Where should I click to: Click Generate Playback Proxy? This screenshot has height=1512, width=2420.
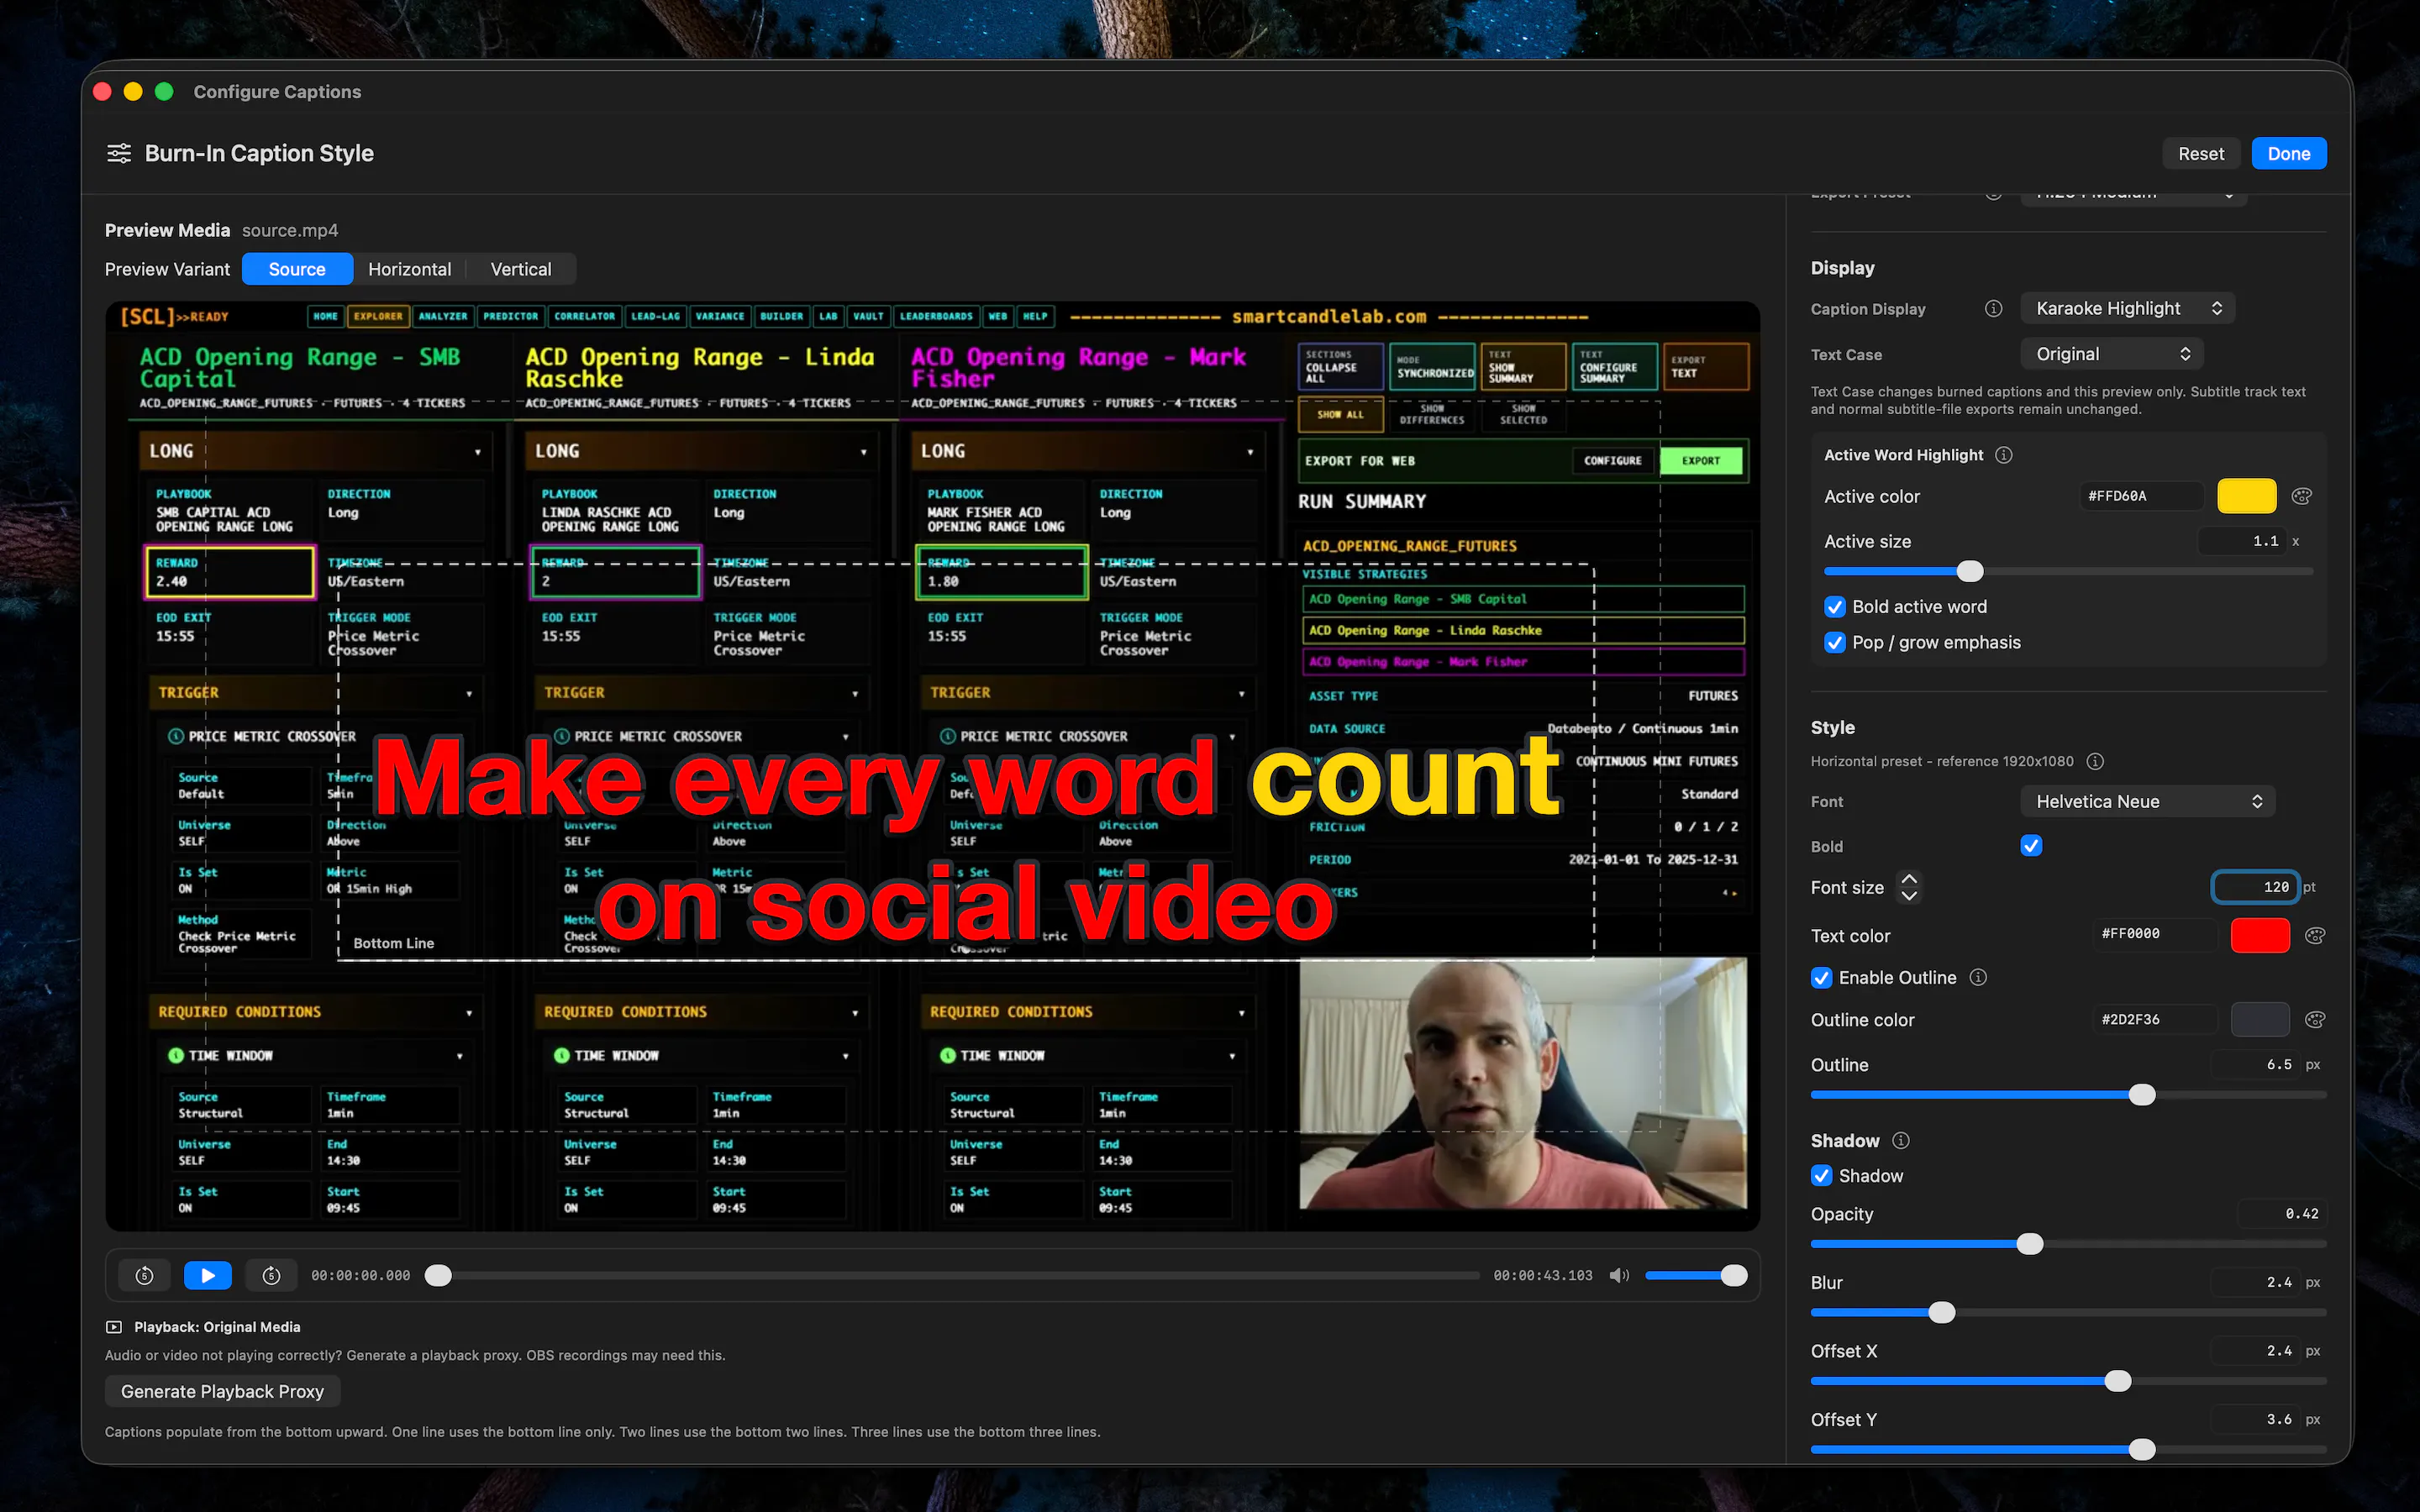pyautogui.click(x=222, y=1391)
